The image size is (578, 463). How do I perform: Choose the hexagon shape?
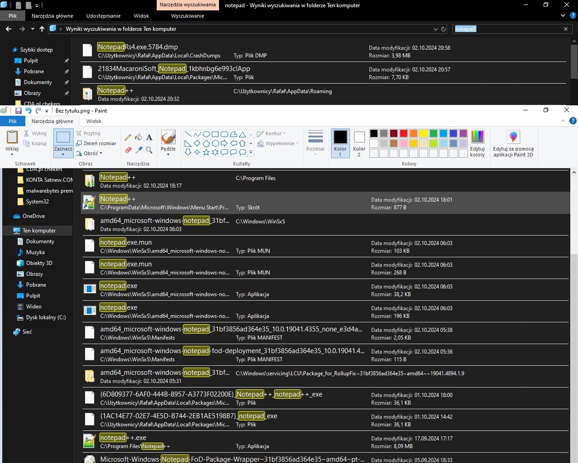pos(215,143)
